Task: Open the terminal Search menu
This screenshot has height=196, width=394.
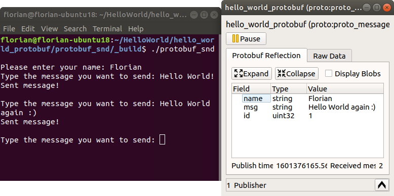Action: pos(75,29)
